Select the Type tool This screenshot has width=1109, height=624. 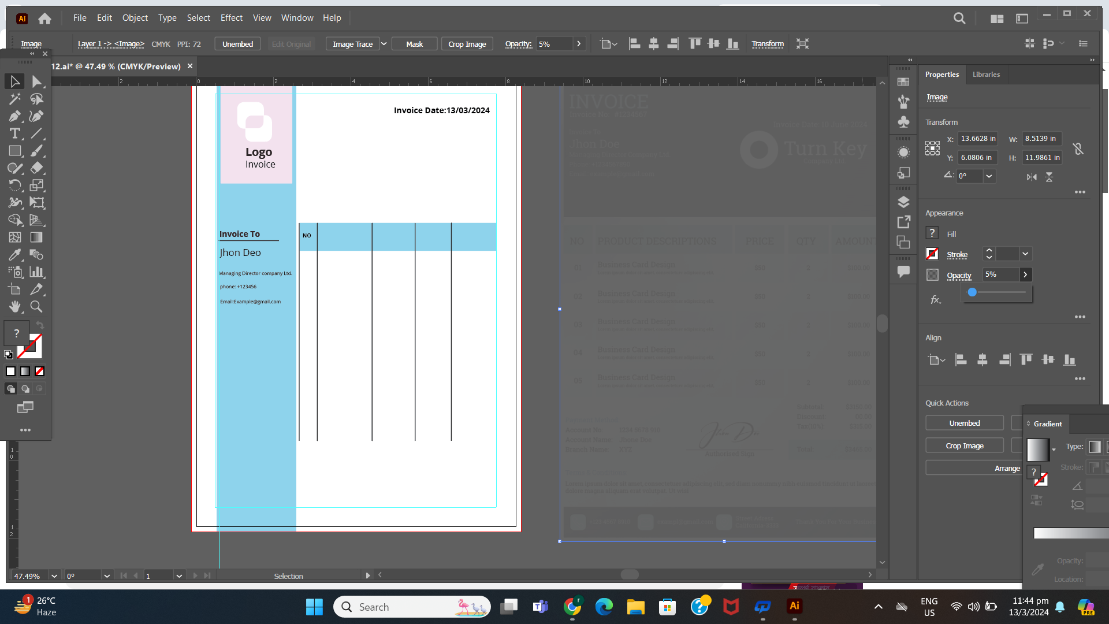tap(15, 133)
